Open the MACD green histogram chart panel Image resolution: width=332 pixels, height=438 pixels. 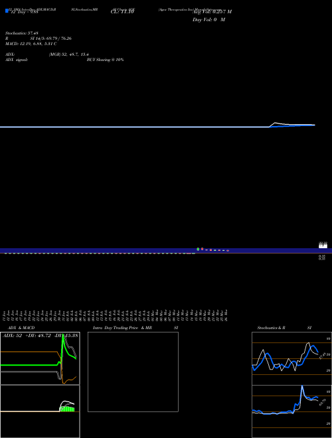[40, 411]
